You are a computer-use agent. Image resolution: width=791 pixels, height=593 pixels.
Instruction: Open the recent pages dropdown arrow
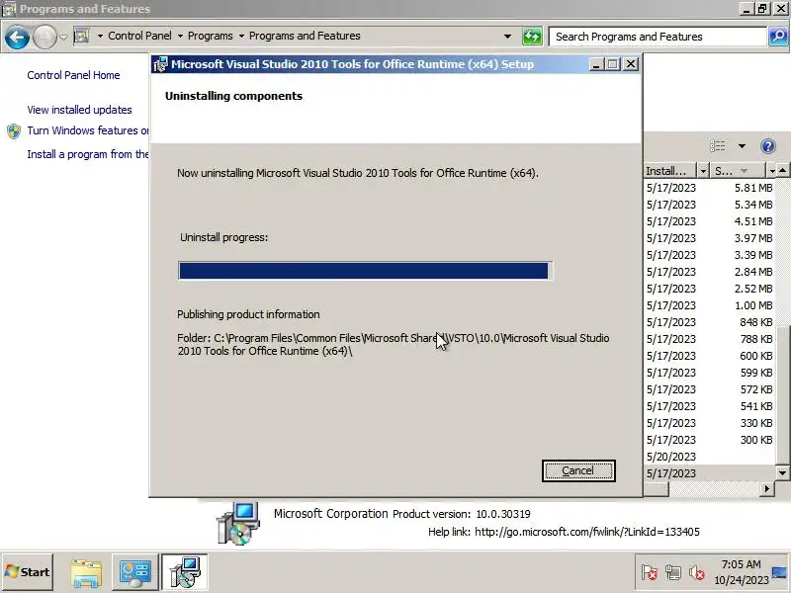point(63,37)
